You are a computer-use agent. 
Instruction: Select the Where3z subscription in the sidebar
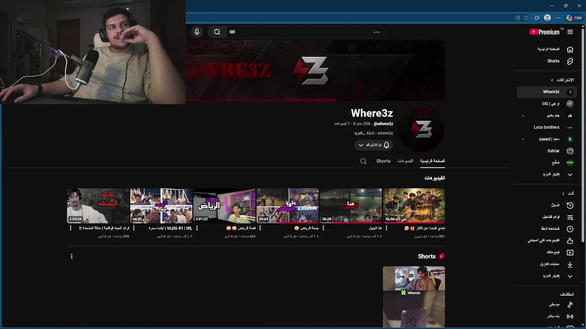click(x=547, y=92)
